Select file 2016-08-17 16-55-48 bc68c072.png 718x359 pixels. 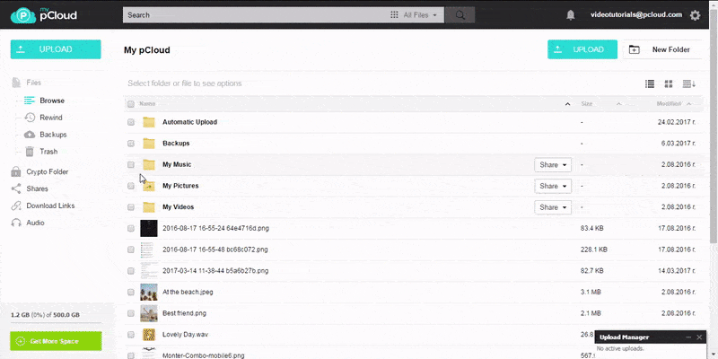click(x=215, y=250)
